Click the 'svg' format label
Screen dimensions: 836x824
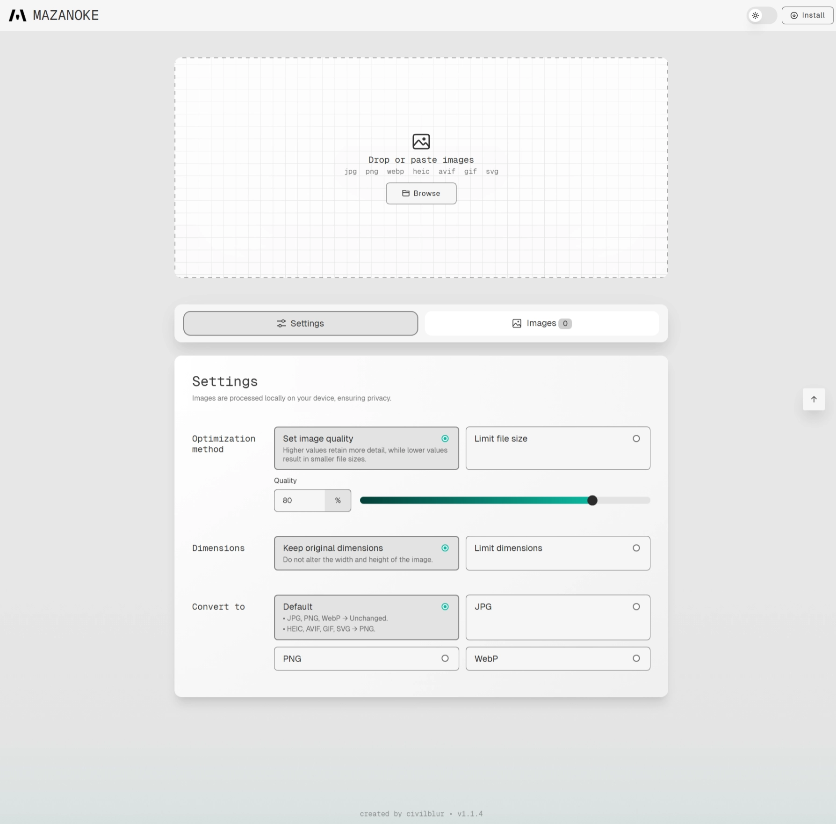click(x=492, y=172)
